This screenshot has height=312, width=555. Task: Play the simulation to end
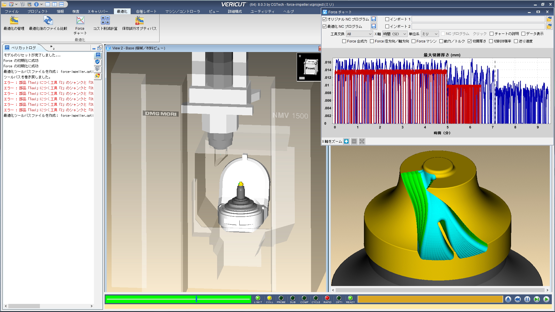[546, 299]
